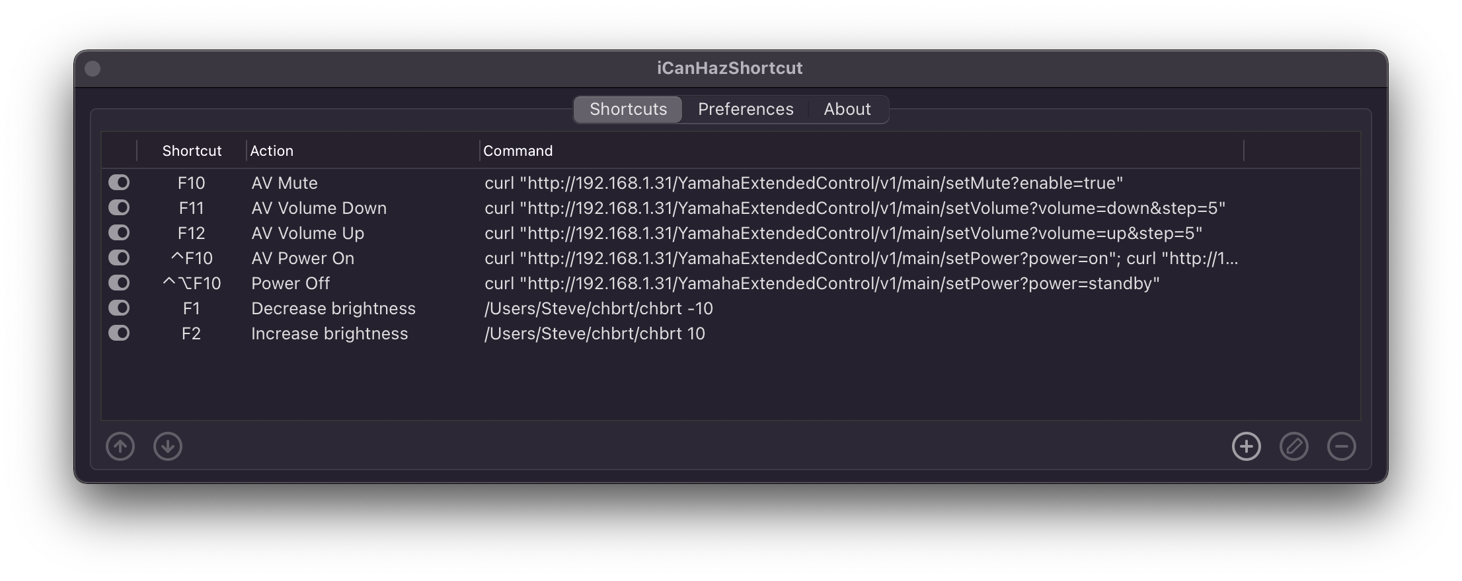This screenshot has height=581, width=1462.
Task: Enable the Increase brightness shortcut
Action: point(120,333)
